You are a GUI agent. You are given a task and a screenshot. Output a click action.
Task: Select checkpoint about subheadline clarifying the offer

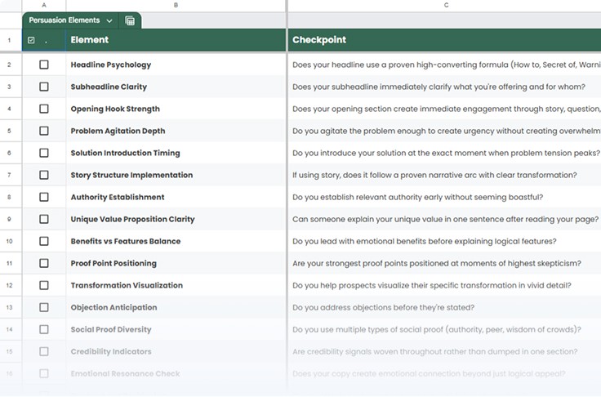click(x=444, y=87)
